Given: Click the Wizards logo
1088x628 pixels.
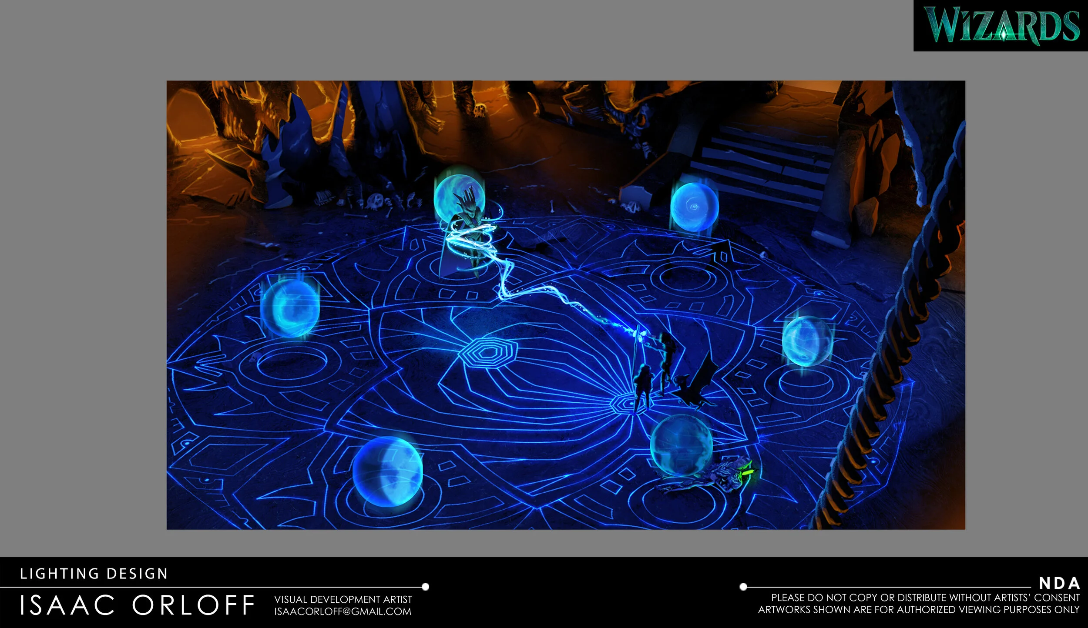Looking at the screenshot, I should 1001,26.
